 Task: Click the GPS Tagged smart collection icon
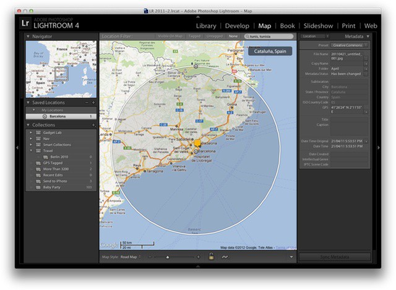[x=38, y=163]
